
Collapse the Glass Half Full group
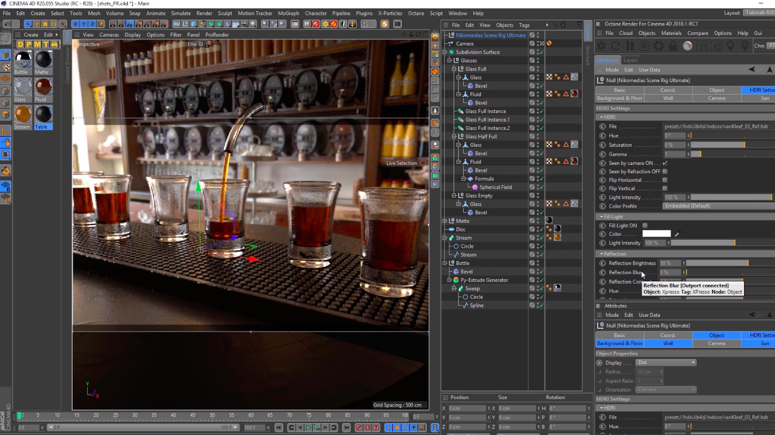[x=454, y=136]
